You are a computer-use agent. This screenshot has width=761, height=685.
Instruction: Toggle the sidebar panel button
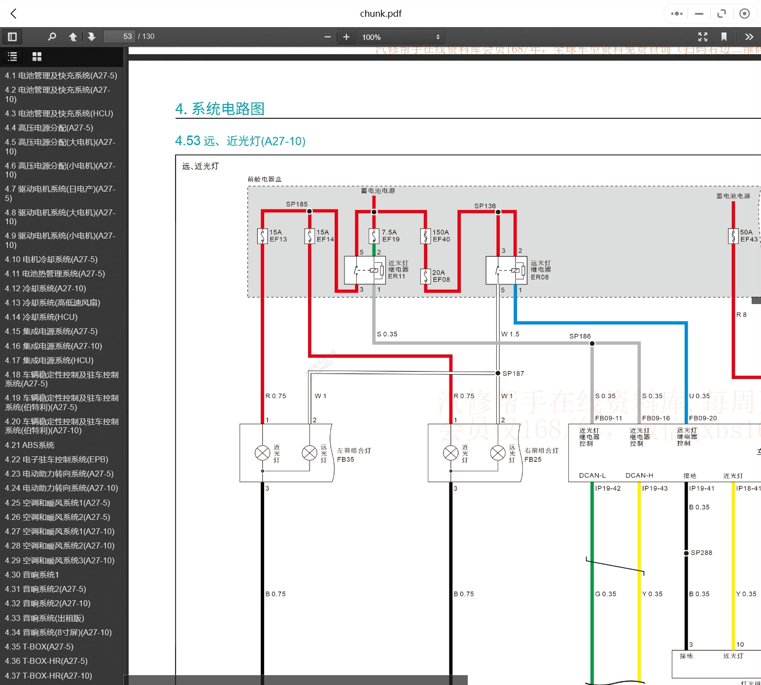pyautogui.click(x=12, y=37)
